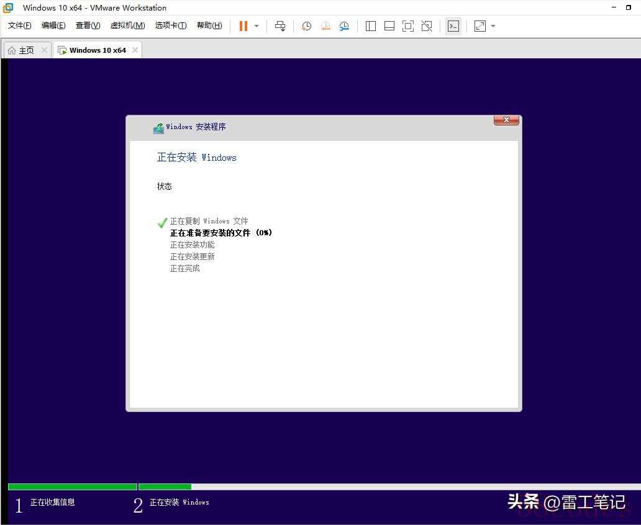Open the console view icon
Screen dimensions: 641x525
(x=453, y=26)
